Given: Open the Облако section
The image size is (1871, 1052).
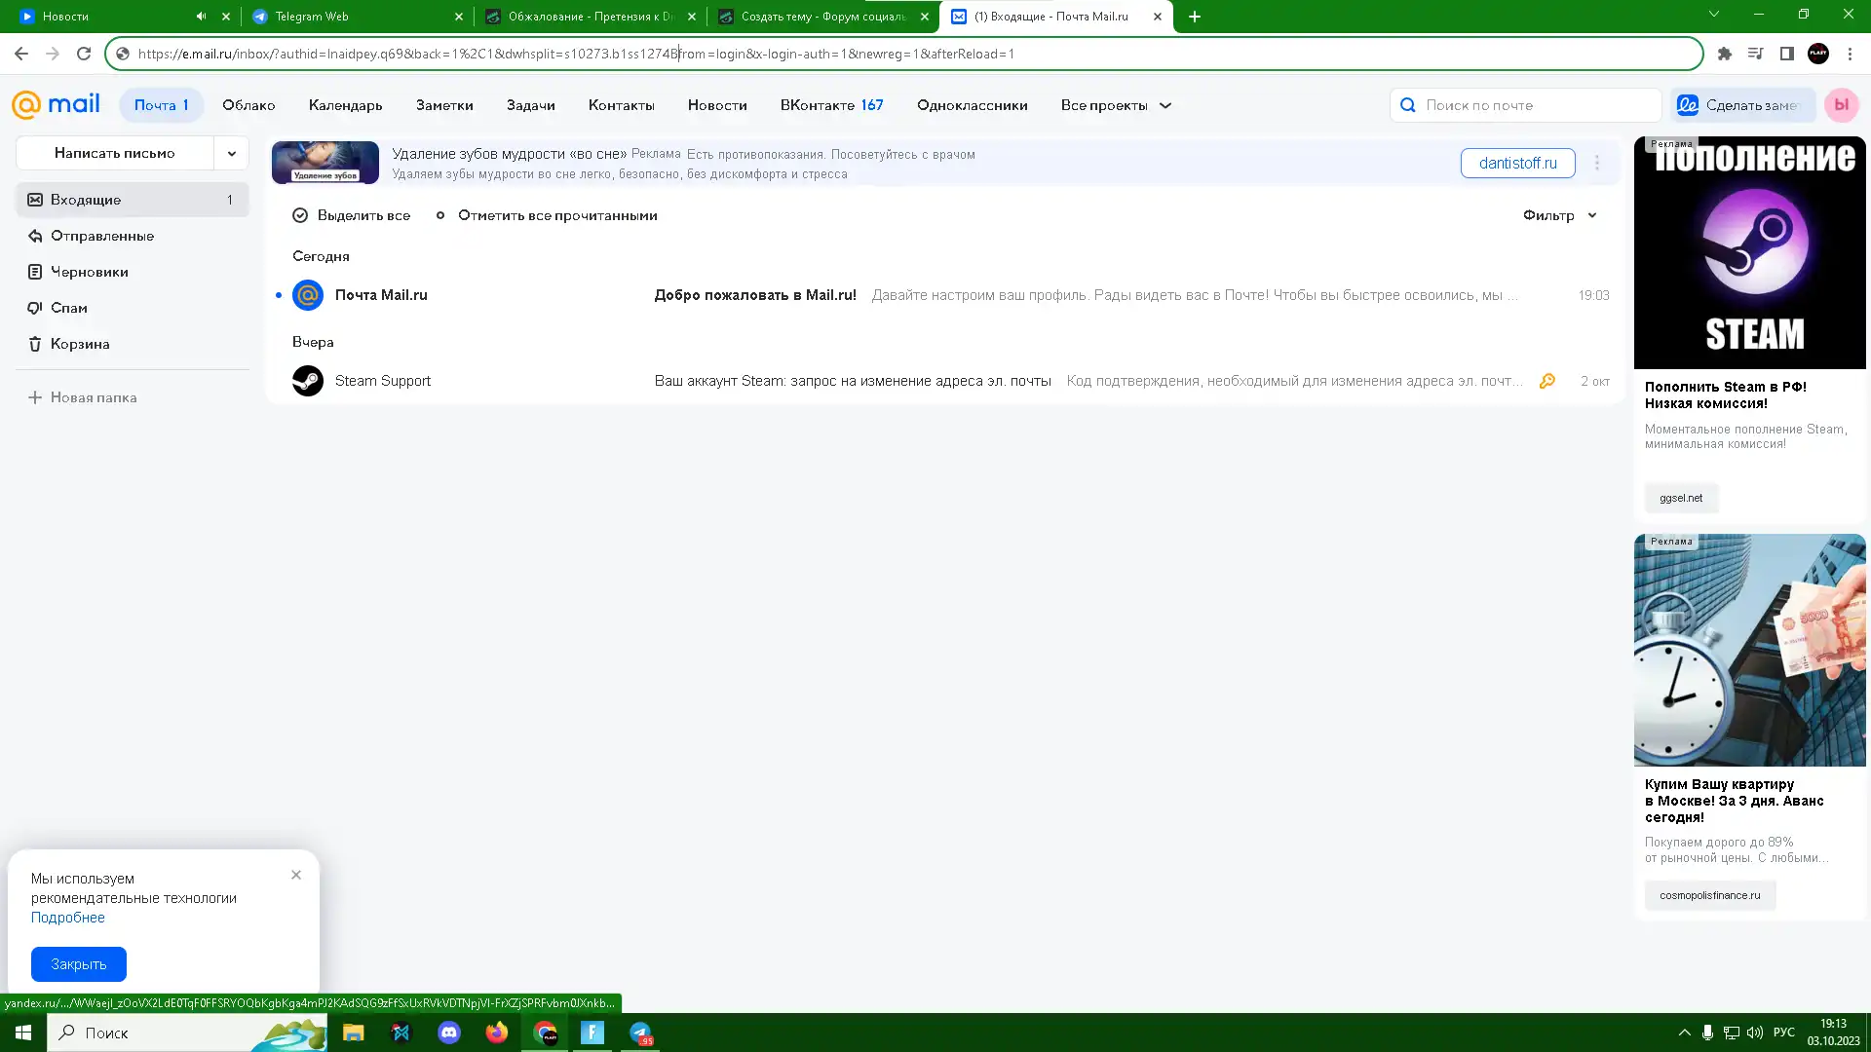Looking at the screenshot, I should coord(248,105).
